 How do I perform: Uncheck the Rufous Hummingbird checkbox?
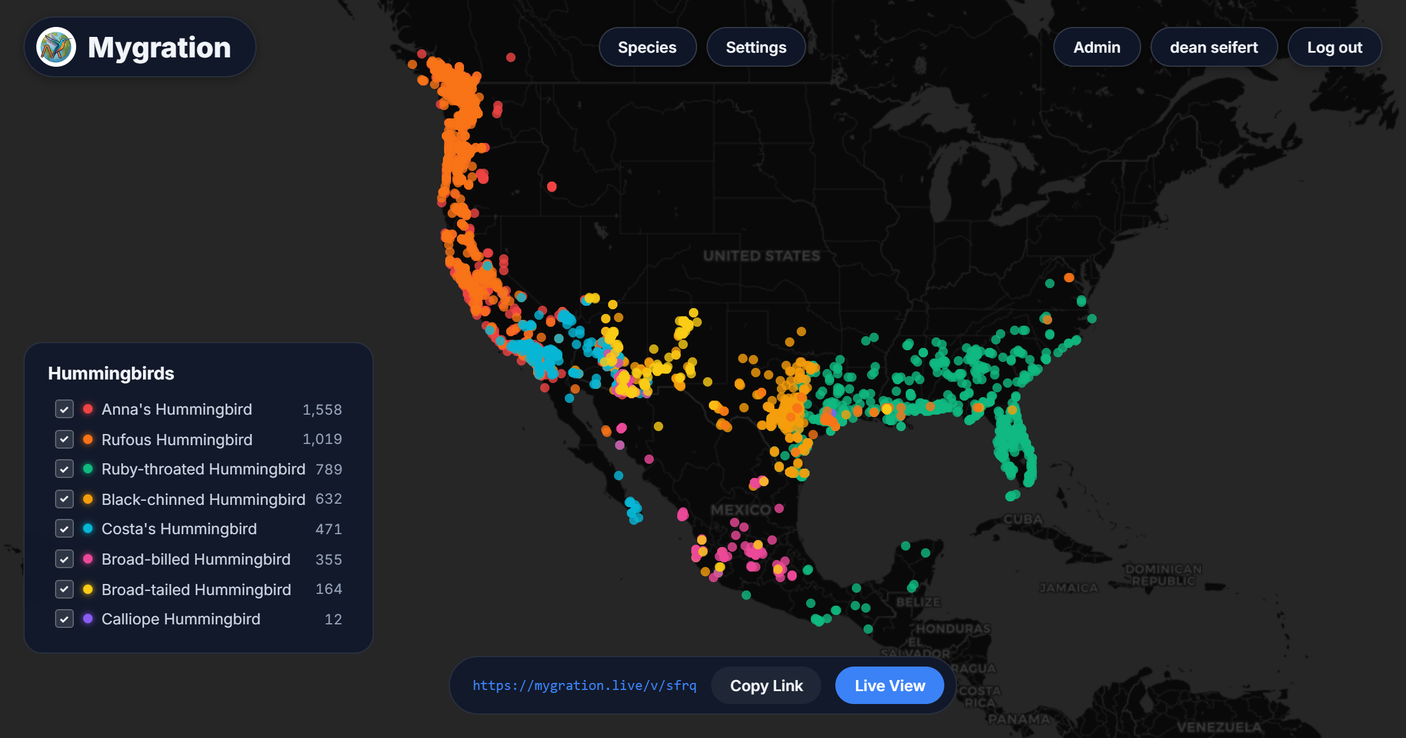[x=64, y=439]
